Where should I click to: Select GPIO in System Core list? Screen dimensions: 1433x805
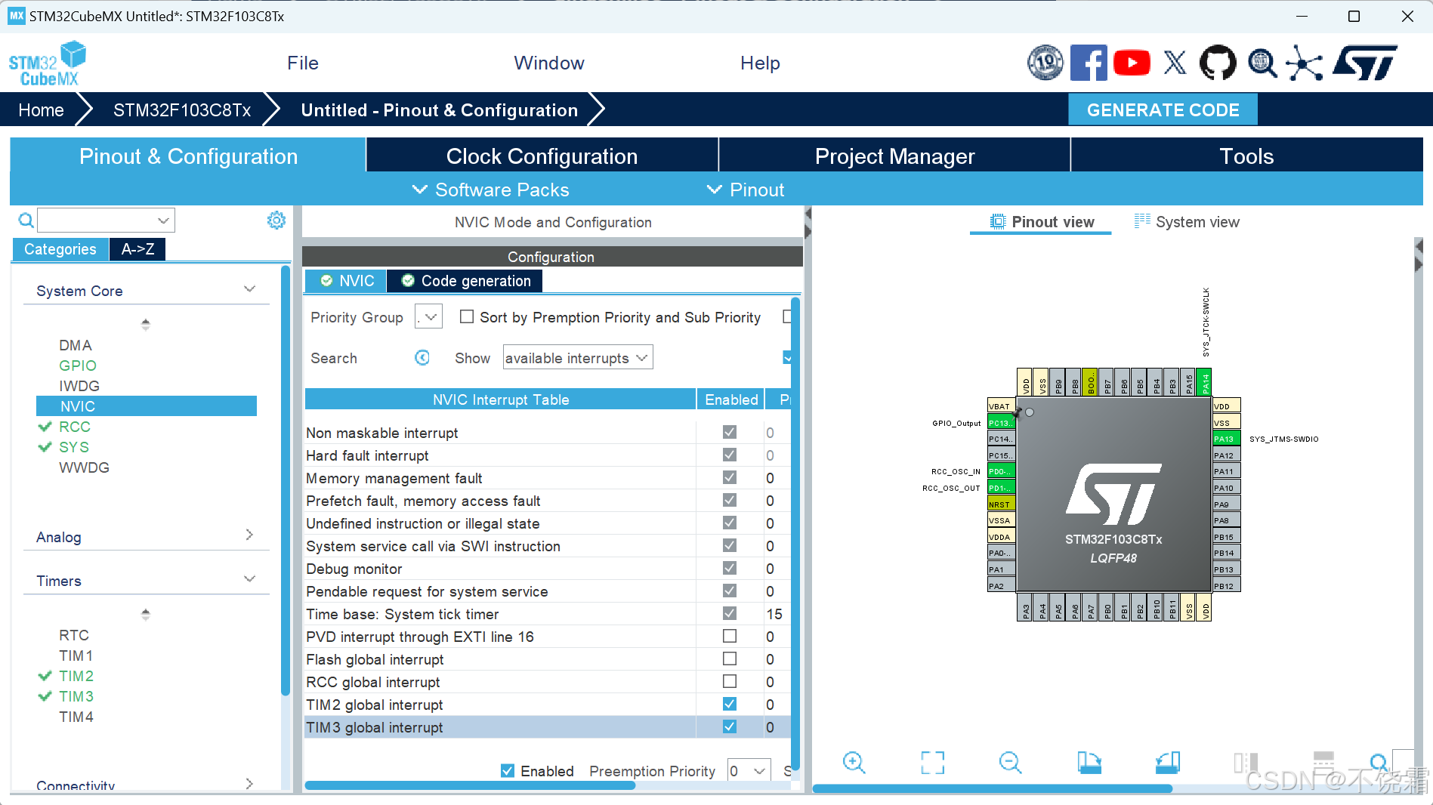click(x=78, y=365)
